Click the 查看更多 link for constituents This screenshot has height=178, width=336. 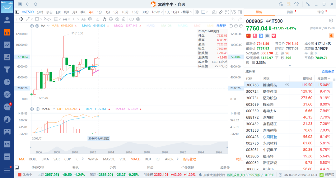click(328, 71)
